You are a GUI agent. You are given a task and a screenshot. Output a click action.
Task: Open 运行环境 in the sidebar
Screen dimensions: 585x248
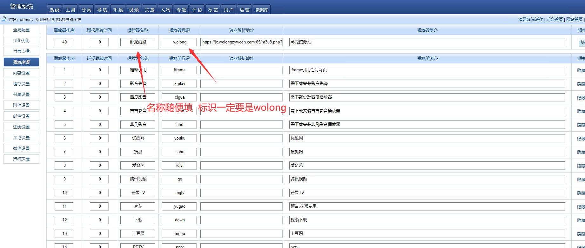[21, 159]
